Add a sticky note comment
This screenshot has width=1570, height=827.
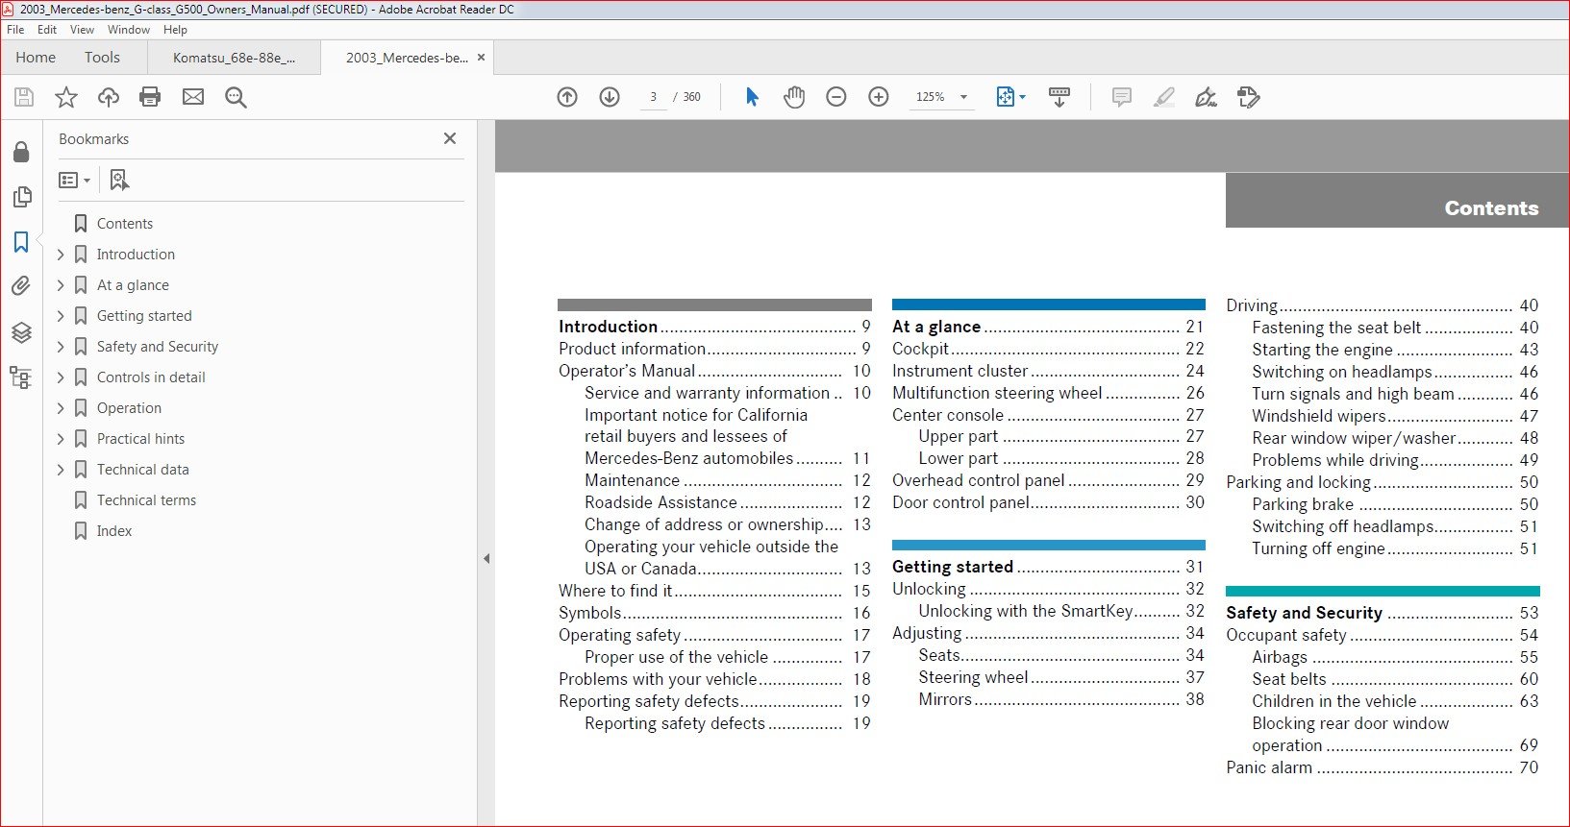pos(1121,97)
